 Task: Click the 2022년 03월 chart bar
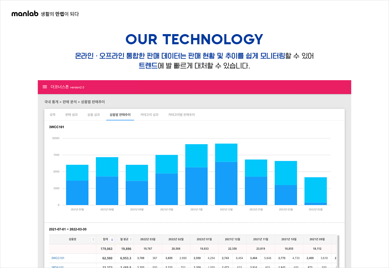(316, 191)
